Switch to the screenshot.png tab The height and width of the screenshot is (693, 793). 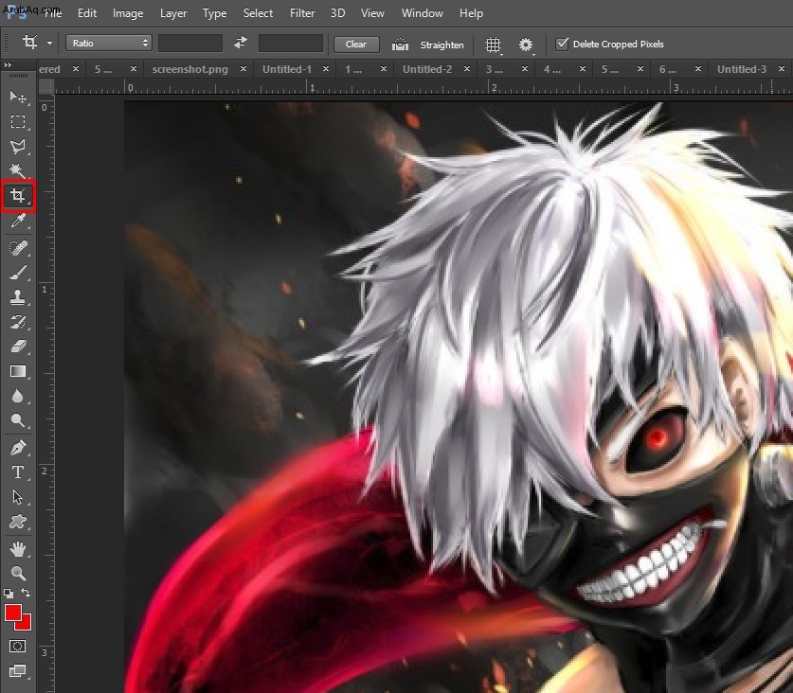point(190,69)
